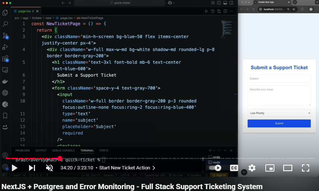Open the Low Priority dropdown
The image size is (319, 191).
pyautogui.click(x=279, y=113)
